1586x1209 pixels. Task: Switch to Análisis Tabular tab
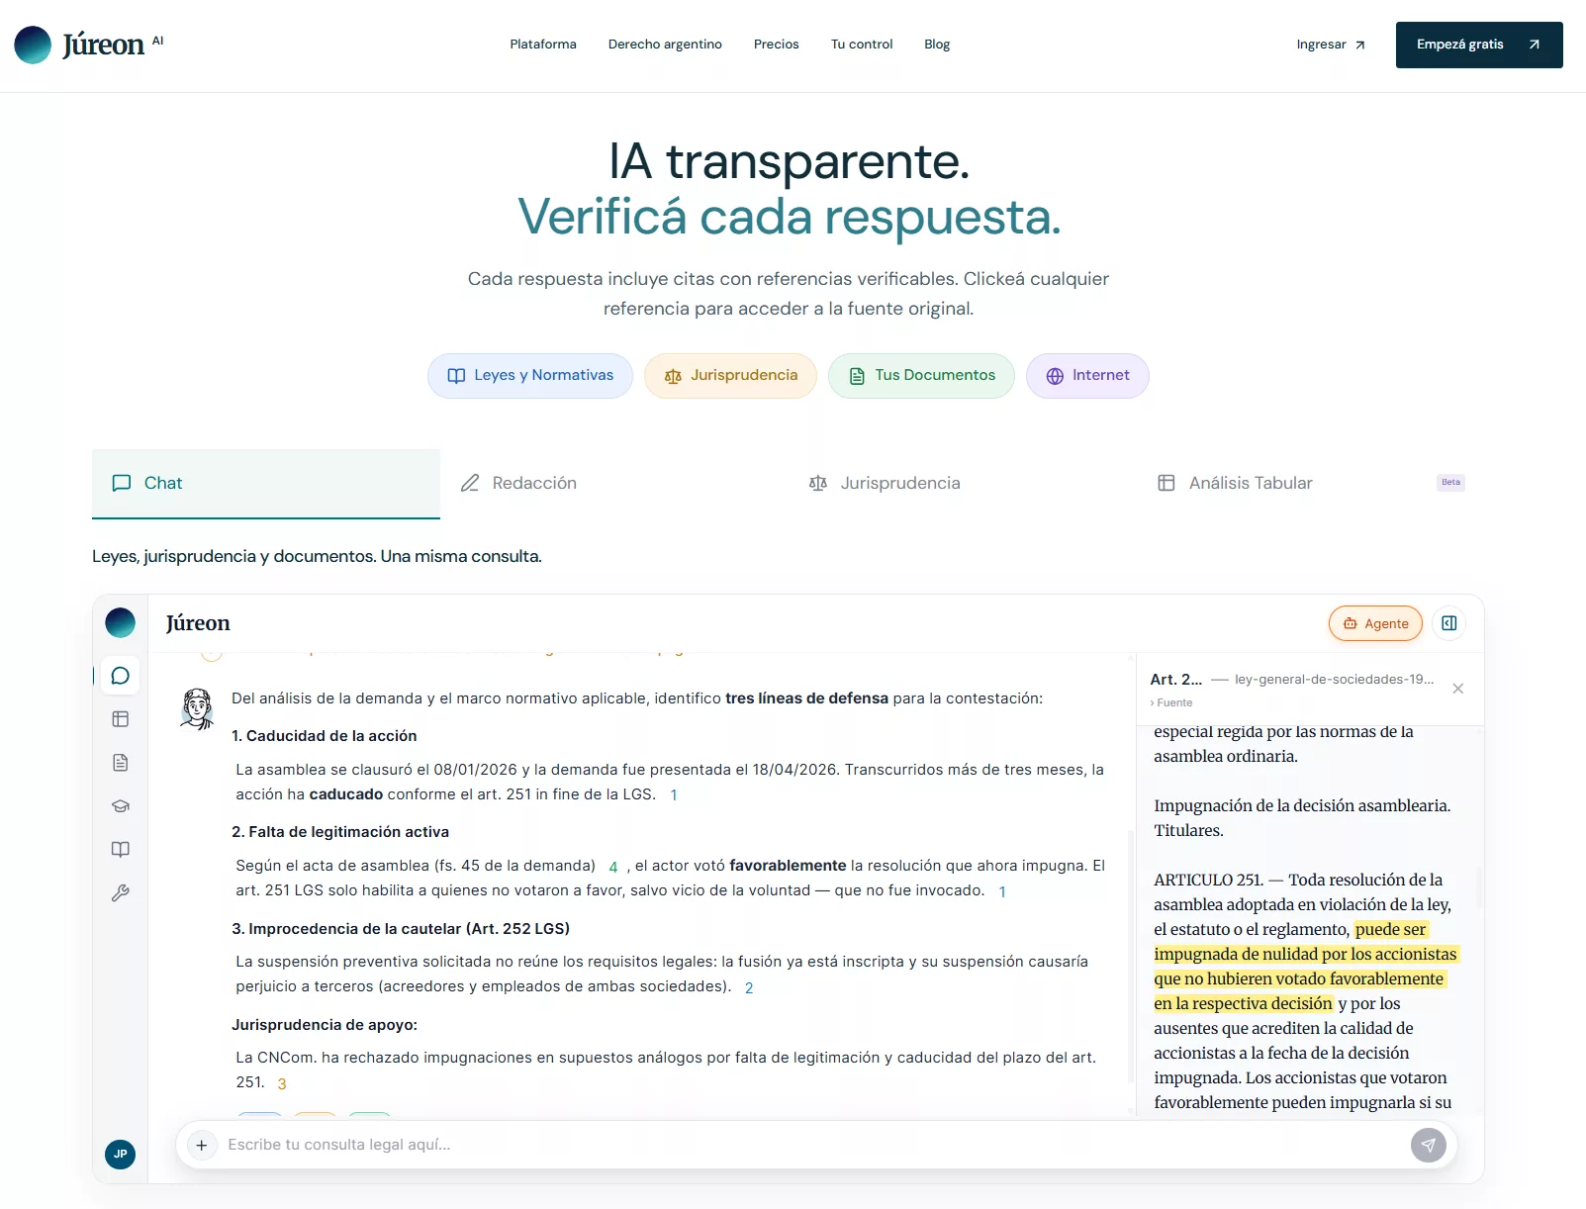pos(1311,483)
